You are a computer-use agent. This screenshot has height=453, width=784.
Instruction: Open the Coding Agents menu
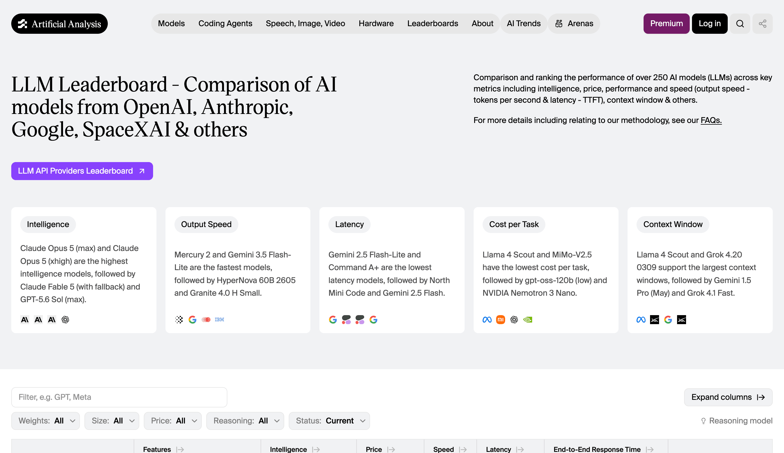(x=225, y=24)
